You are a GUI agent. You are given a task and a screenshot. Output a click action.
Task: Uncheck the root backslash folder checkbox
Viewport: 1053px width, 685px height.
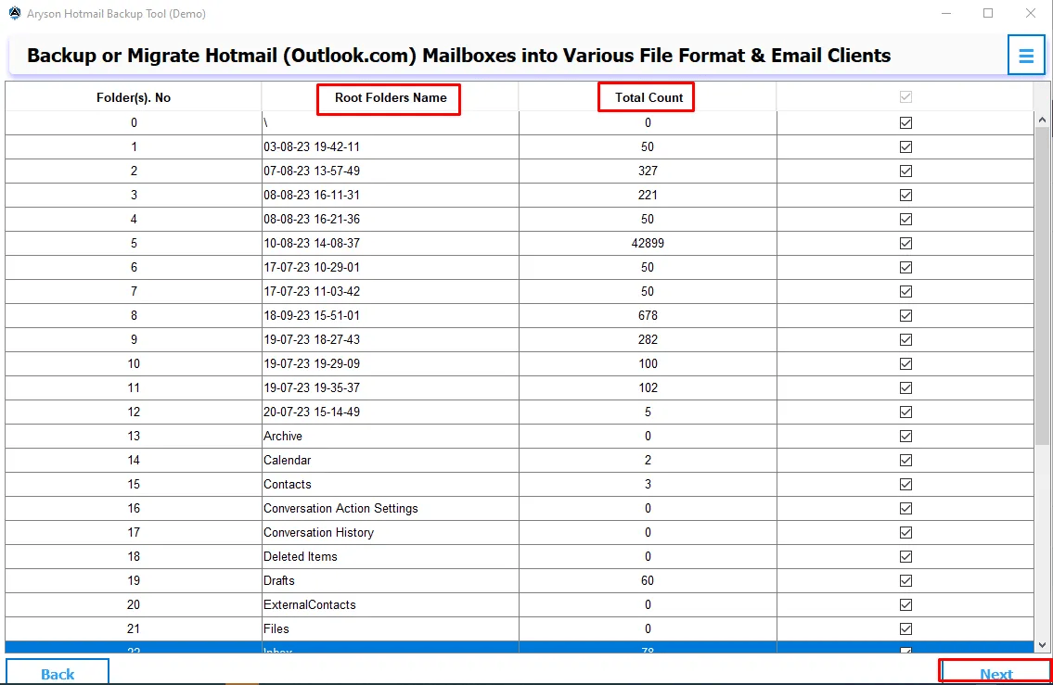905,122
